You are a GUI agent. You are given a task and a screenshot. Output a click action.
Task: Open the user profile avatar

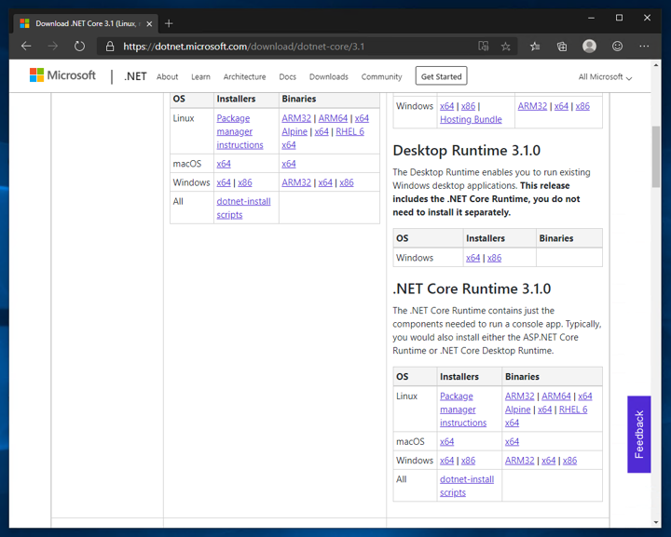point(589,47)
